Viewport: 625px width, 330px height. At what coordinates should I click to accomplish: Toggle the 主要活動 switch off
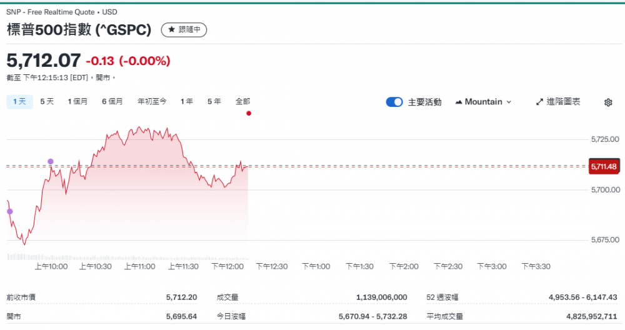pyautogui.click(x=394, y=102)
